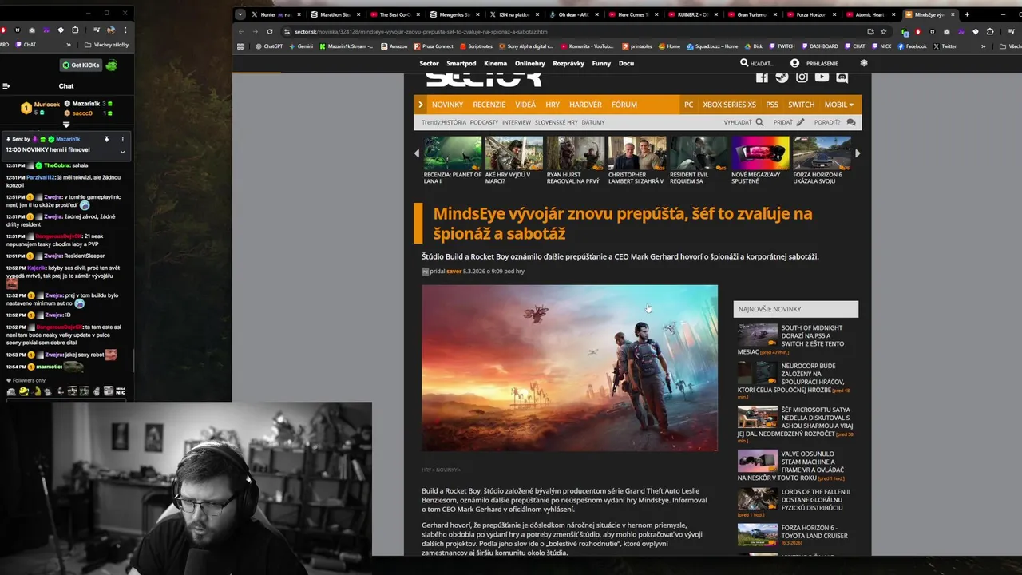Open the Gemini bookmark
This screenshot has height=575, width=1022.
click(x=300, y=46)
